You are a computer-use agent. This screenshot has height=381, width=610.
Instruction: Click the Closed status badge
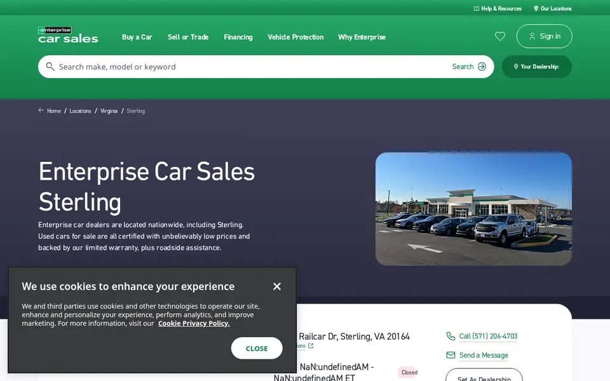[409, 373]
